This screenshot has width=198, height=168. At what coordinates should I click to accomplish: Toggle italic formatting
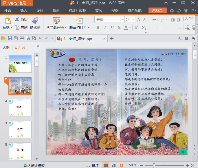[x=105, y=28]
